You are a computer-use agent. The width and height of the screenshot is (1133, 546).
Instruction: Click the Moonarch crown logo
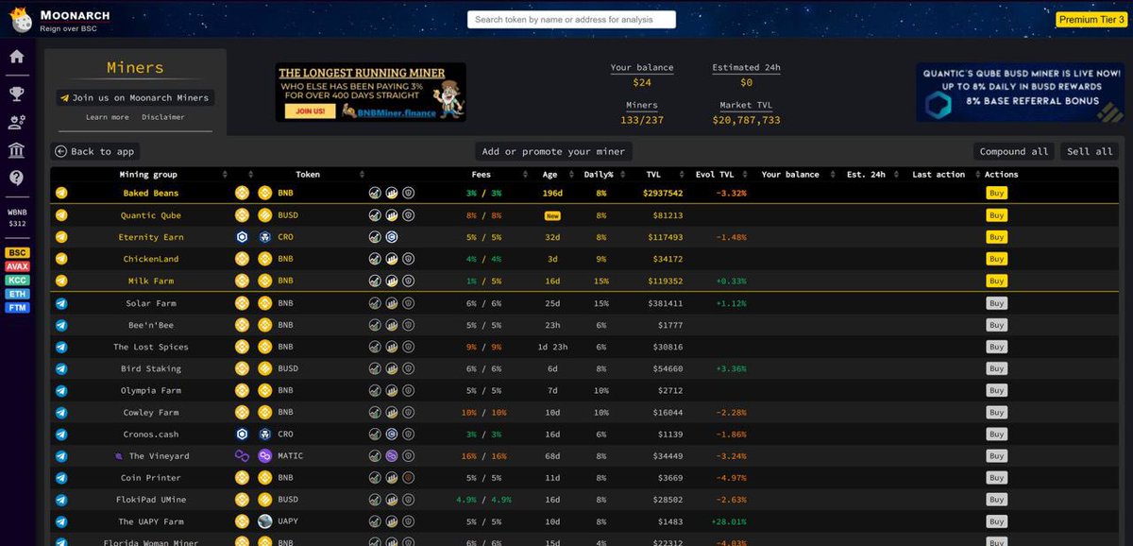point(21,18)
